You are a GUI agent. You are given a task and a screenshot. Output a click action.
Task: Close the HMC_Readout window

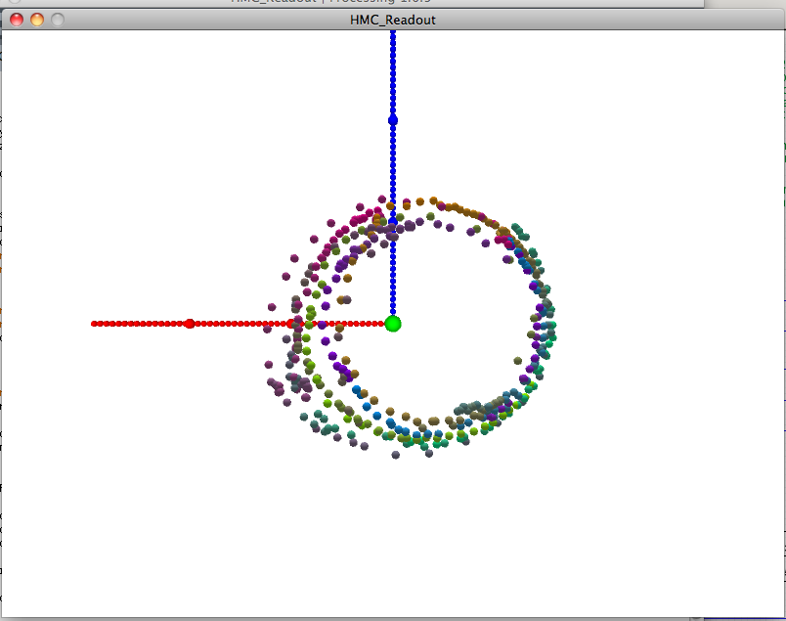[x=17, y=20]
